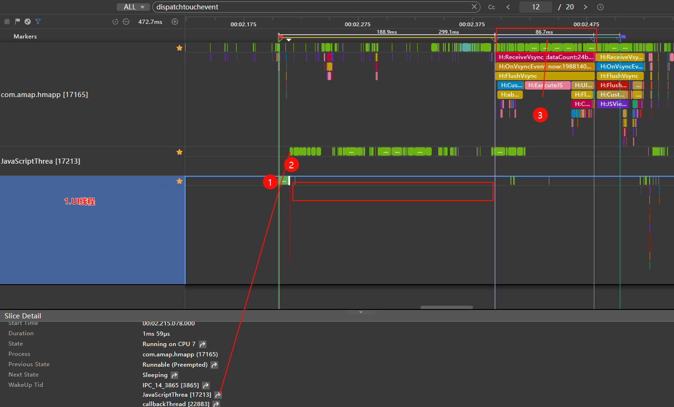
Task: Toggle the square checkbox in the timeline toolbar
Action: (x=7, y=22)
